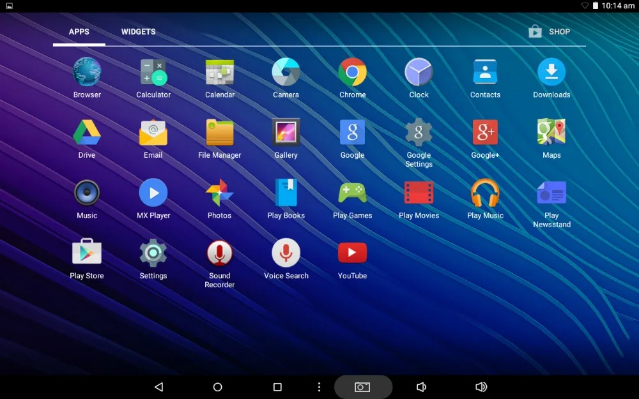
Task: Open the Downloads app
Action: pos(551,72)
